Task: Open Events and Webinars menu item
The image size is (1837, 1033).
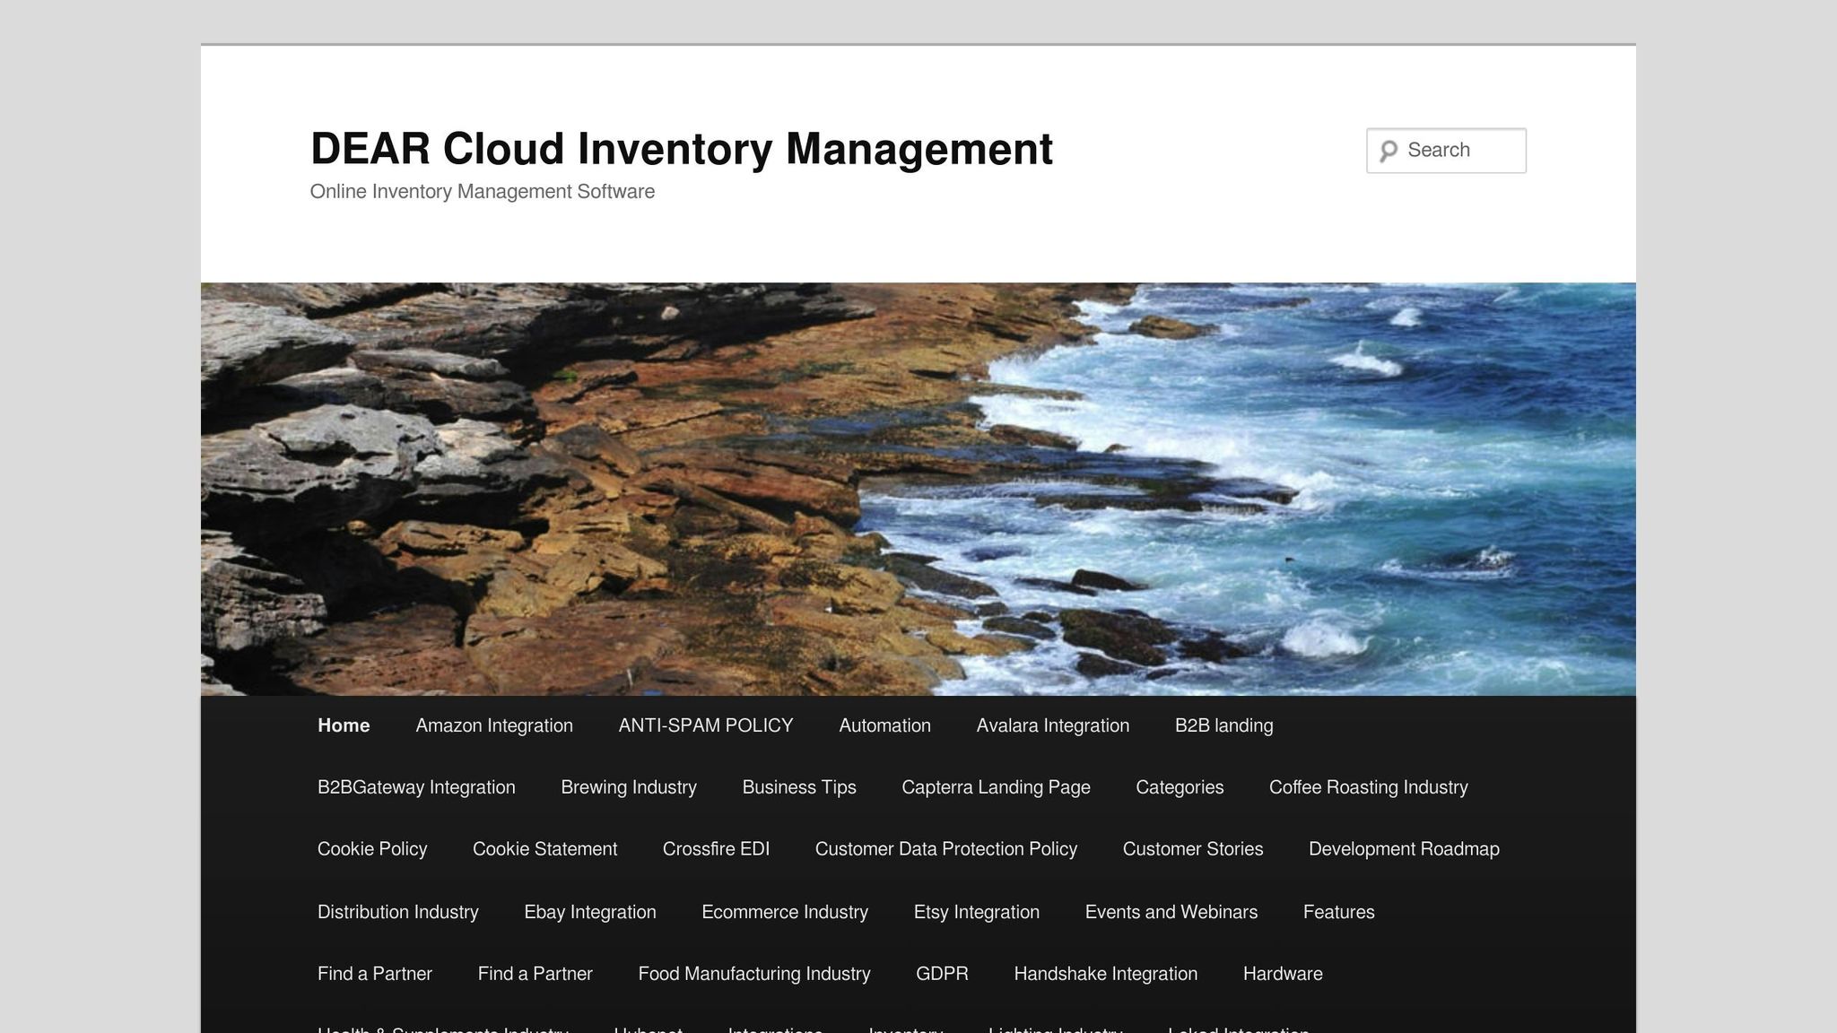Action: coord(1171,912)
